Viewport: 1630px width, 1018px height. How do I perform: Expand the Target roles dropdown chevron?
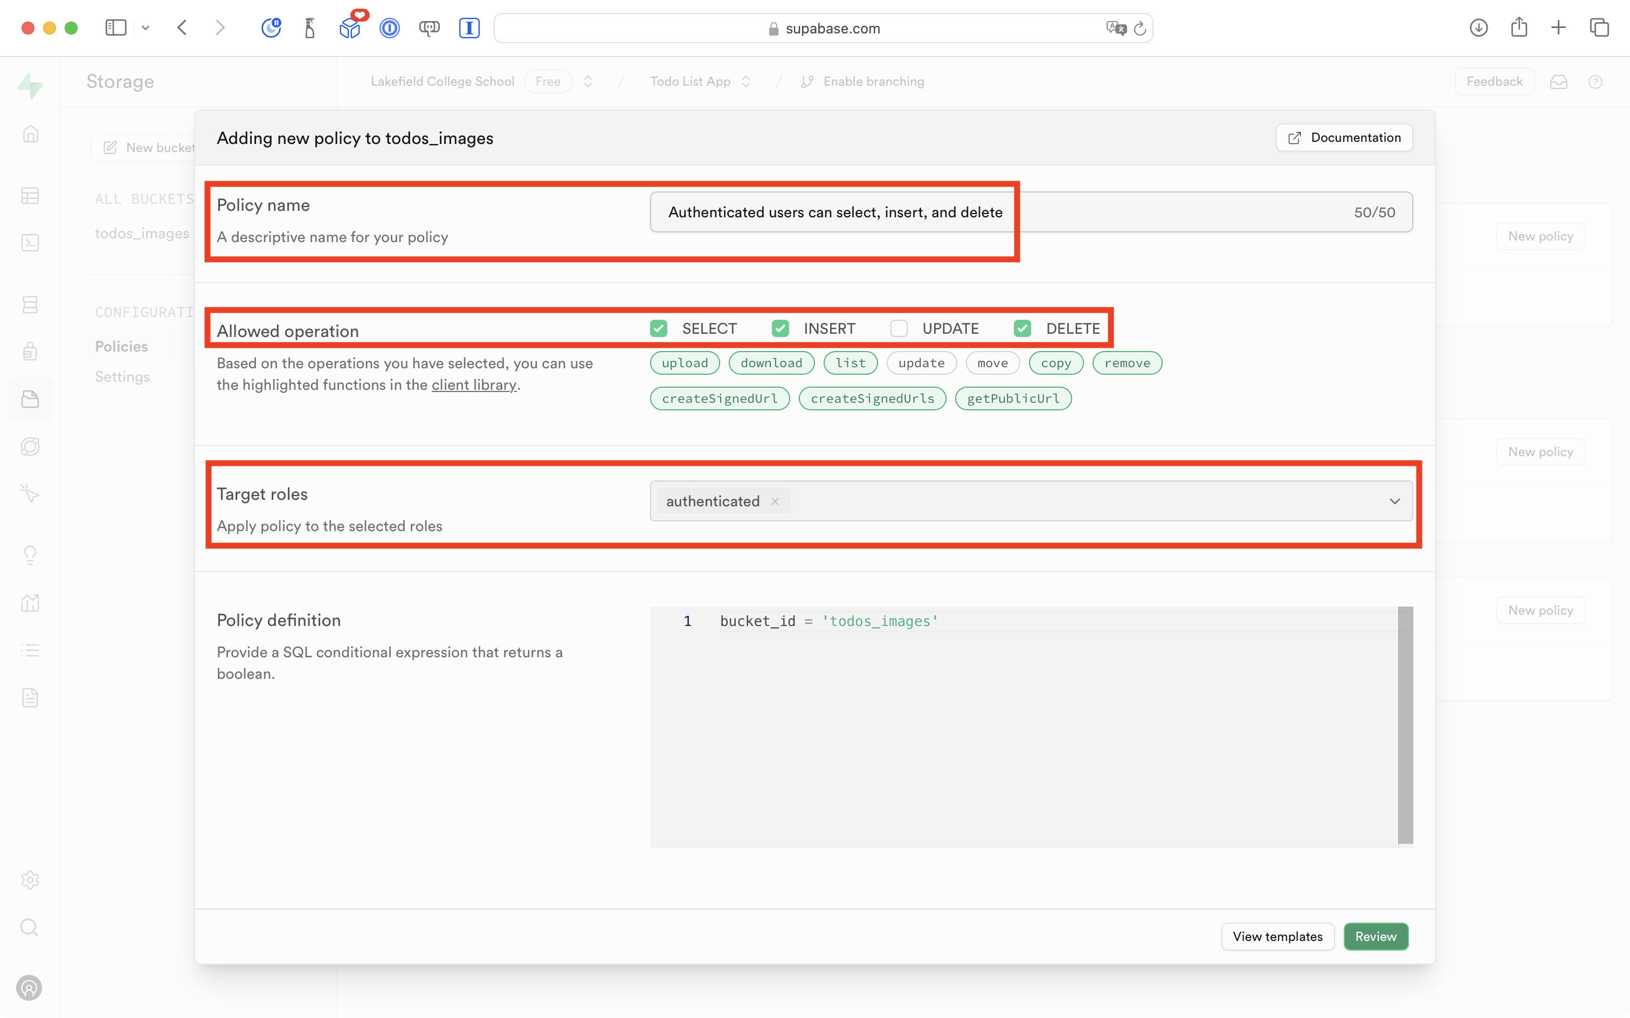click(1394, 501)
